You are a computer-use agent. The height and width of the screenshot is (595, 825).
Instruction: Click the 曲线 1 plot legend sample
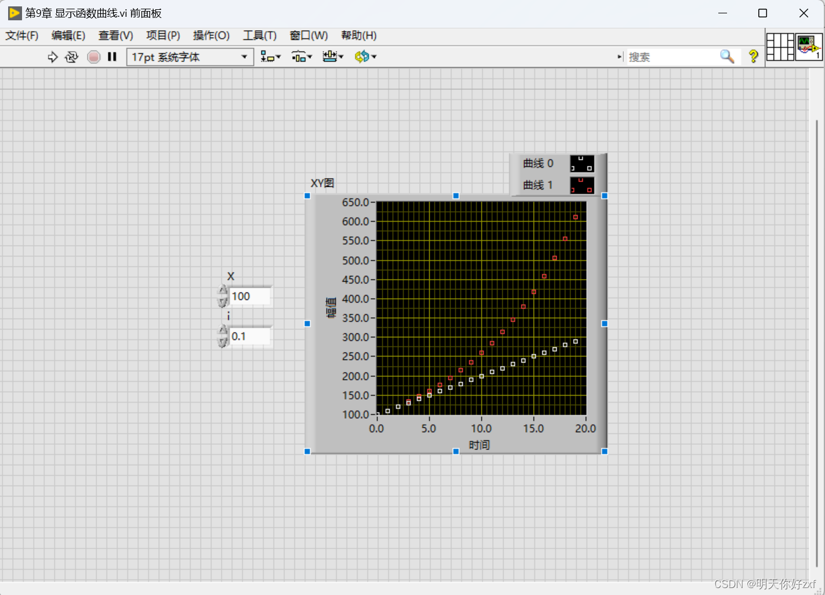tap(582, 185)
